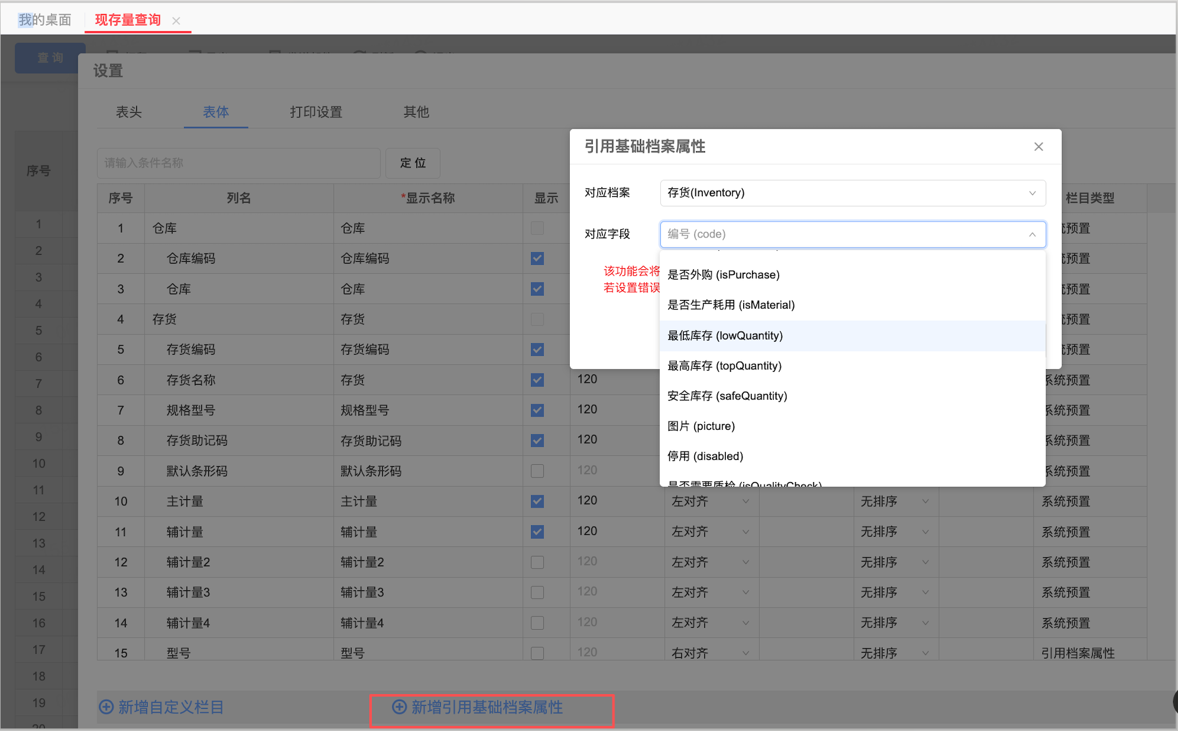1178x731 pixels.
Task: Close the 引用基础档案属性 dialog
Action: tap(1039, 146)
